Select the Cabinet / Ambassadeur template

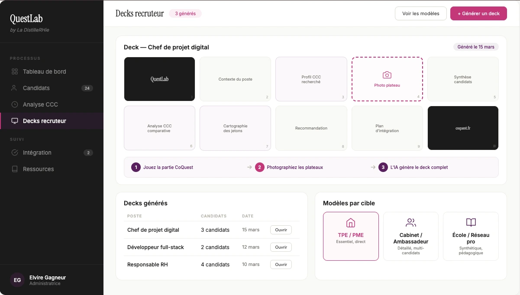point(410,236)
